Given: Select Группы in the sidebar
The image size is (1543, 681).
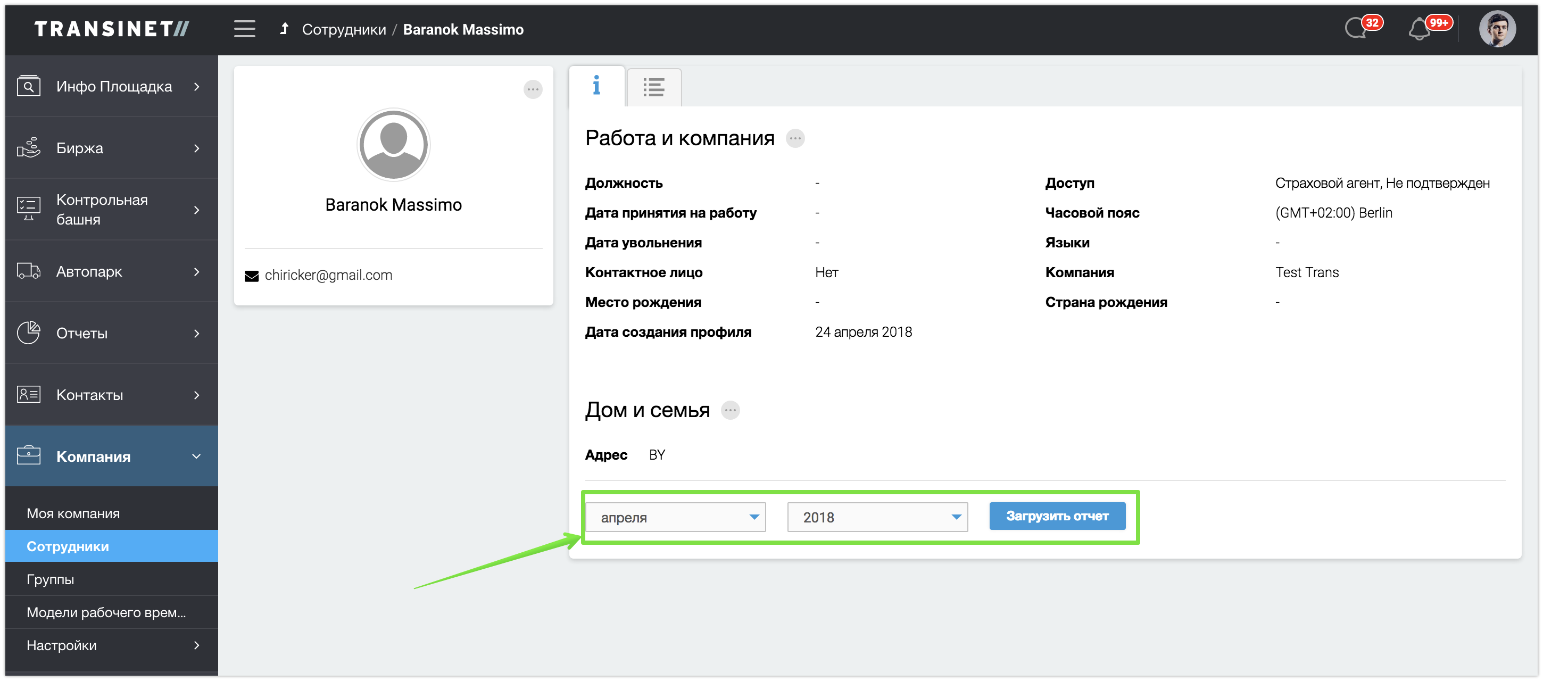Looking at the screenshot, I should point(51,579).
